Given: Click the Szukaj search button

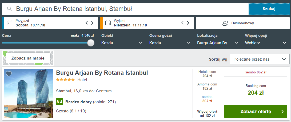Looking at the screenshot, I should (x=269, y=9).
